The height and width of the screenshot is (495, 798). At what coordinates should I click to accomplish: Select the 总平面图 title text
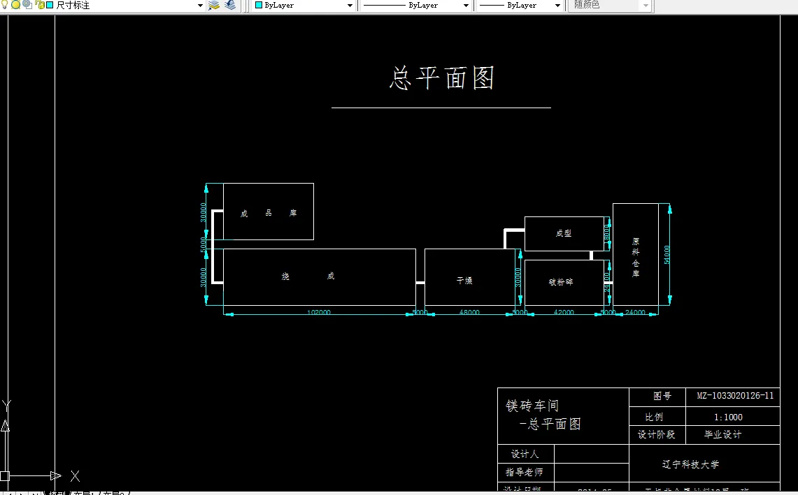441,78
